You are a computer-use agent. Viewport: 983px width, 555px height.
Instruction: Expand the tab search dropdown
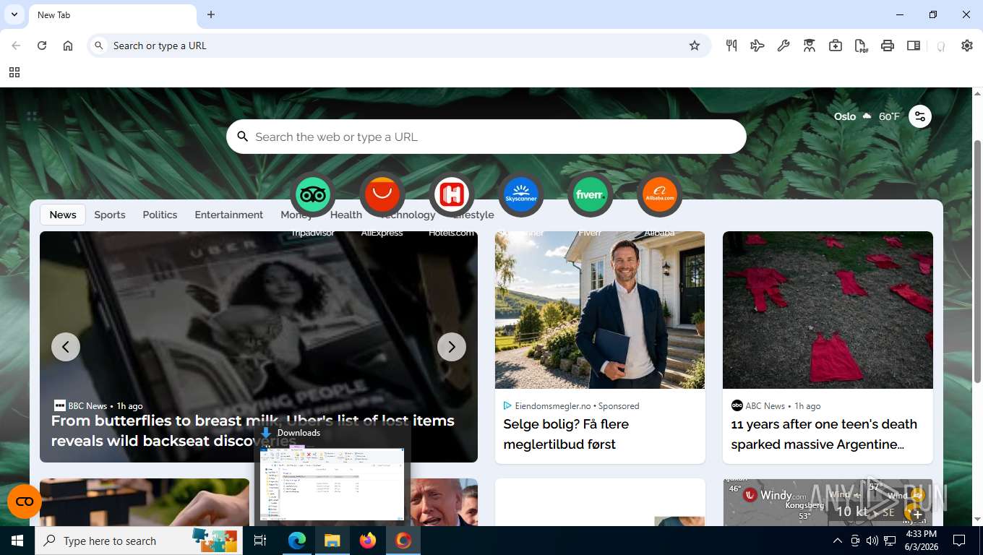[14, 14]
